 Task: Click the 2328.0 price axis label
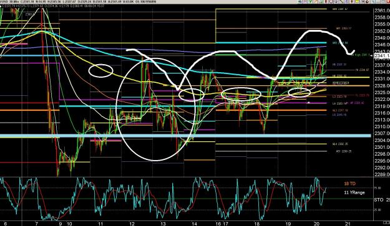383,86
